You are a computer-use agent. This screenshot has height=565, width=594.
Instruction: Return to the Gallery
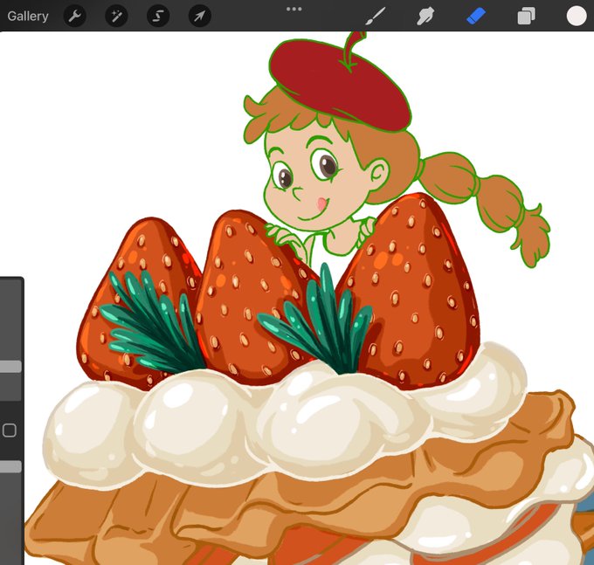coord(28,17)
